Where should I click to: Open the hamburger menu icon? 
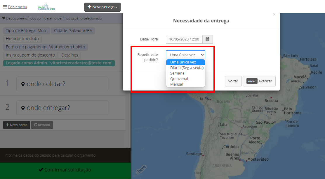(x=5, y=7)
